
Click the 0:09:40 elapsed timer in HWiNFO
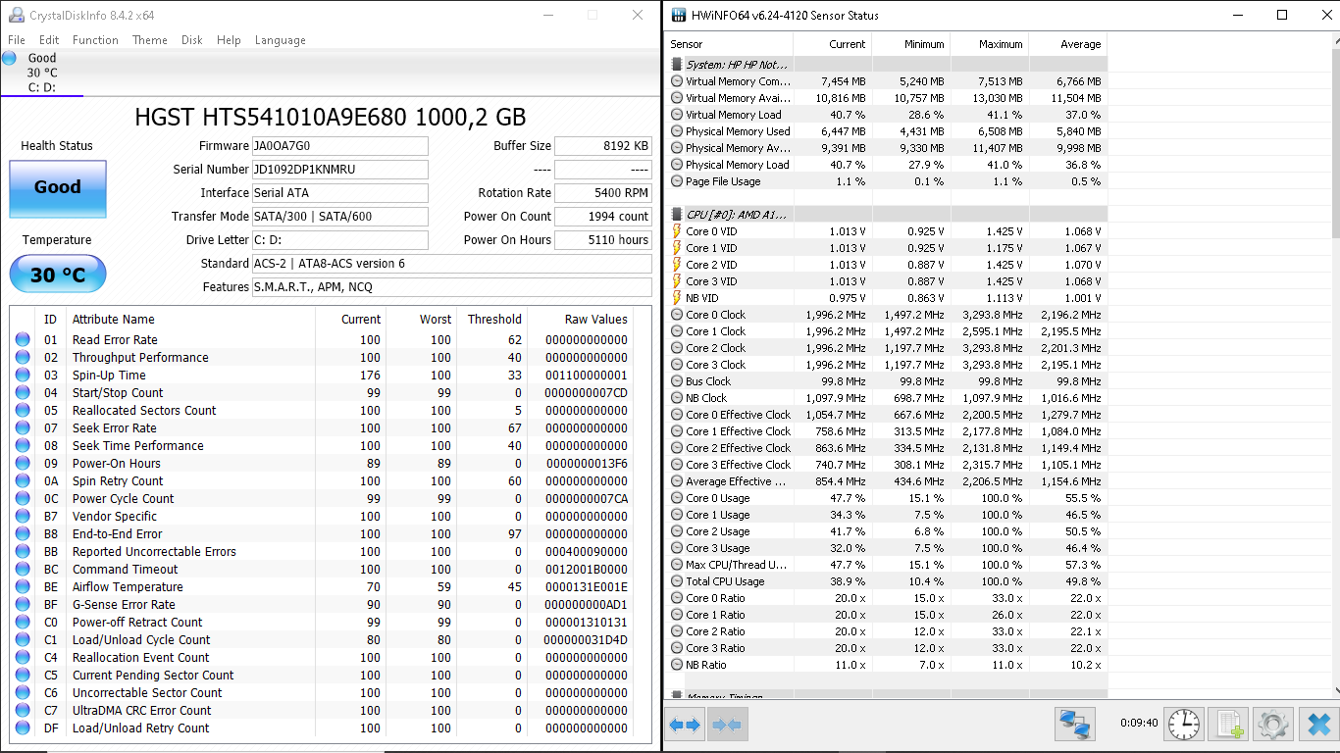tap(1139, 724)
